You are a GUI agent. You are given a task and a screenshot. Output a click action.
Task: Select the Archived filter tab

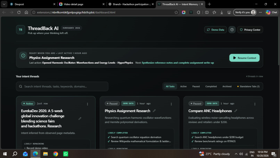coord(227,86)
